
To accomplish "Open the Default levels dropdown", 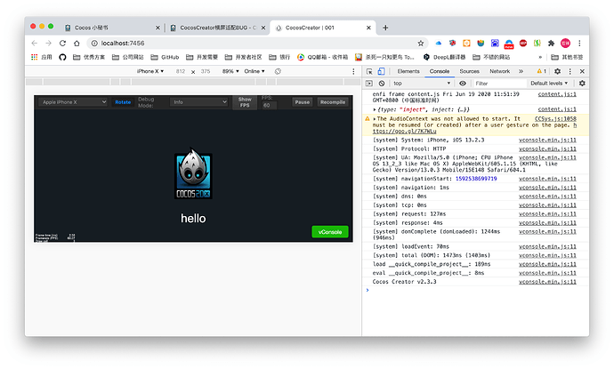I will pos(549,84).
